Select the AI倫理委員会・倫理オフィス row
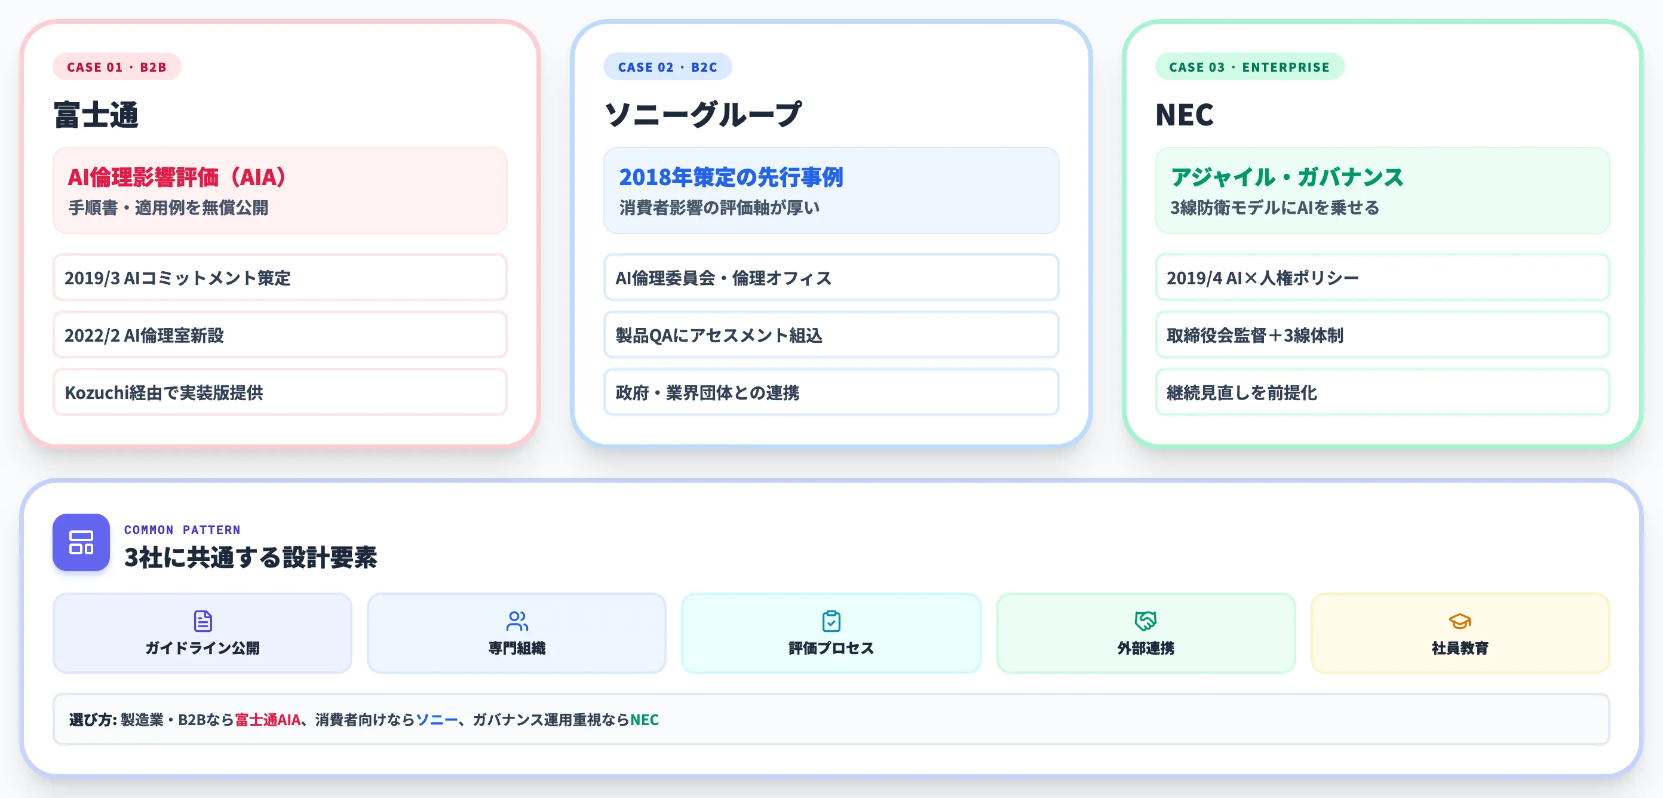 (831, 278)
